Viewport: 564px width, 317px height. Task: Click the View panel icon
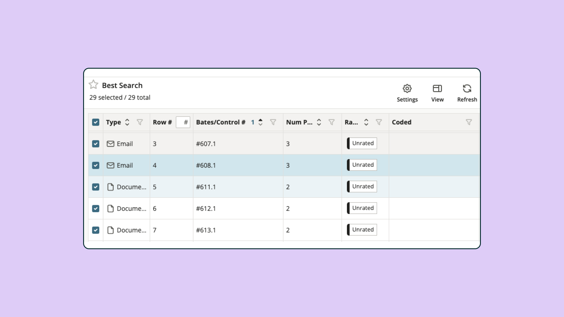437,88
